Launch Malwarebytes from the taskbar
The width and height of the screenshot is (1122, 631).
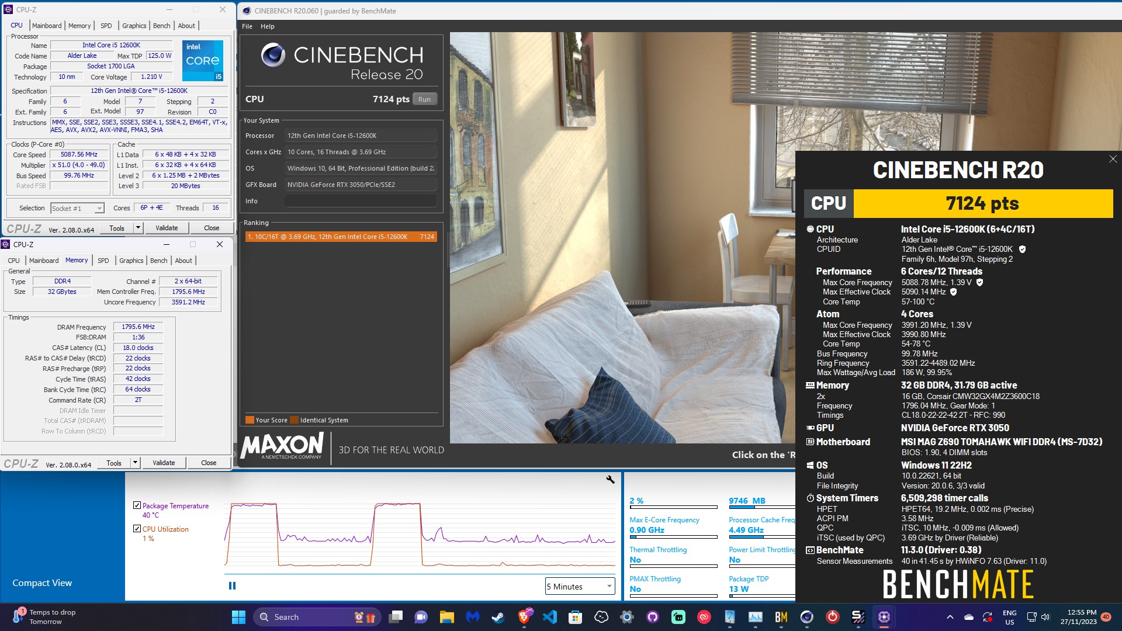coord(473,617)
